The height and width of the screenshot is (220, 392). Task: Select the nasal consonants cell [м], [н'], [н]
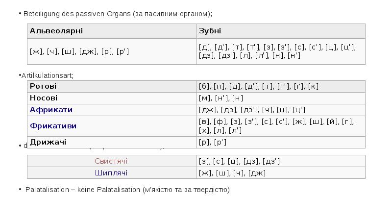281,98
